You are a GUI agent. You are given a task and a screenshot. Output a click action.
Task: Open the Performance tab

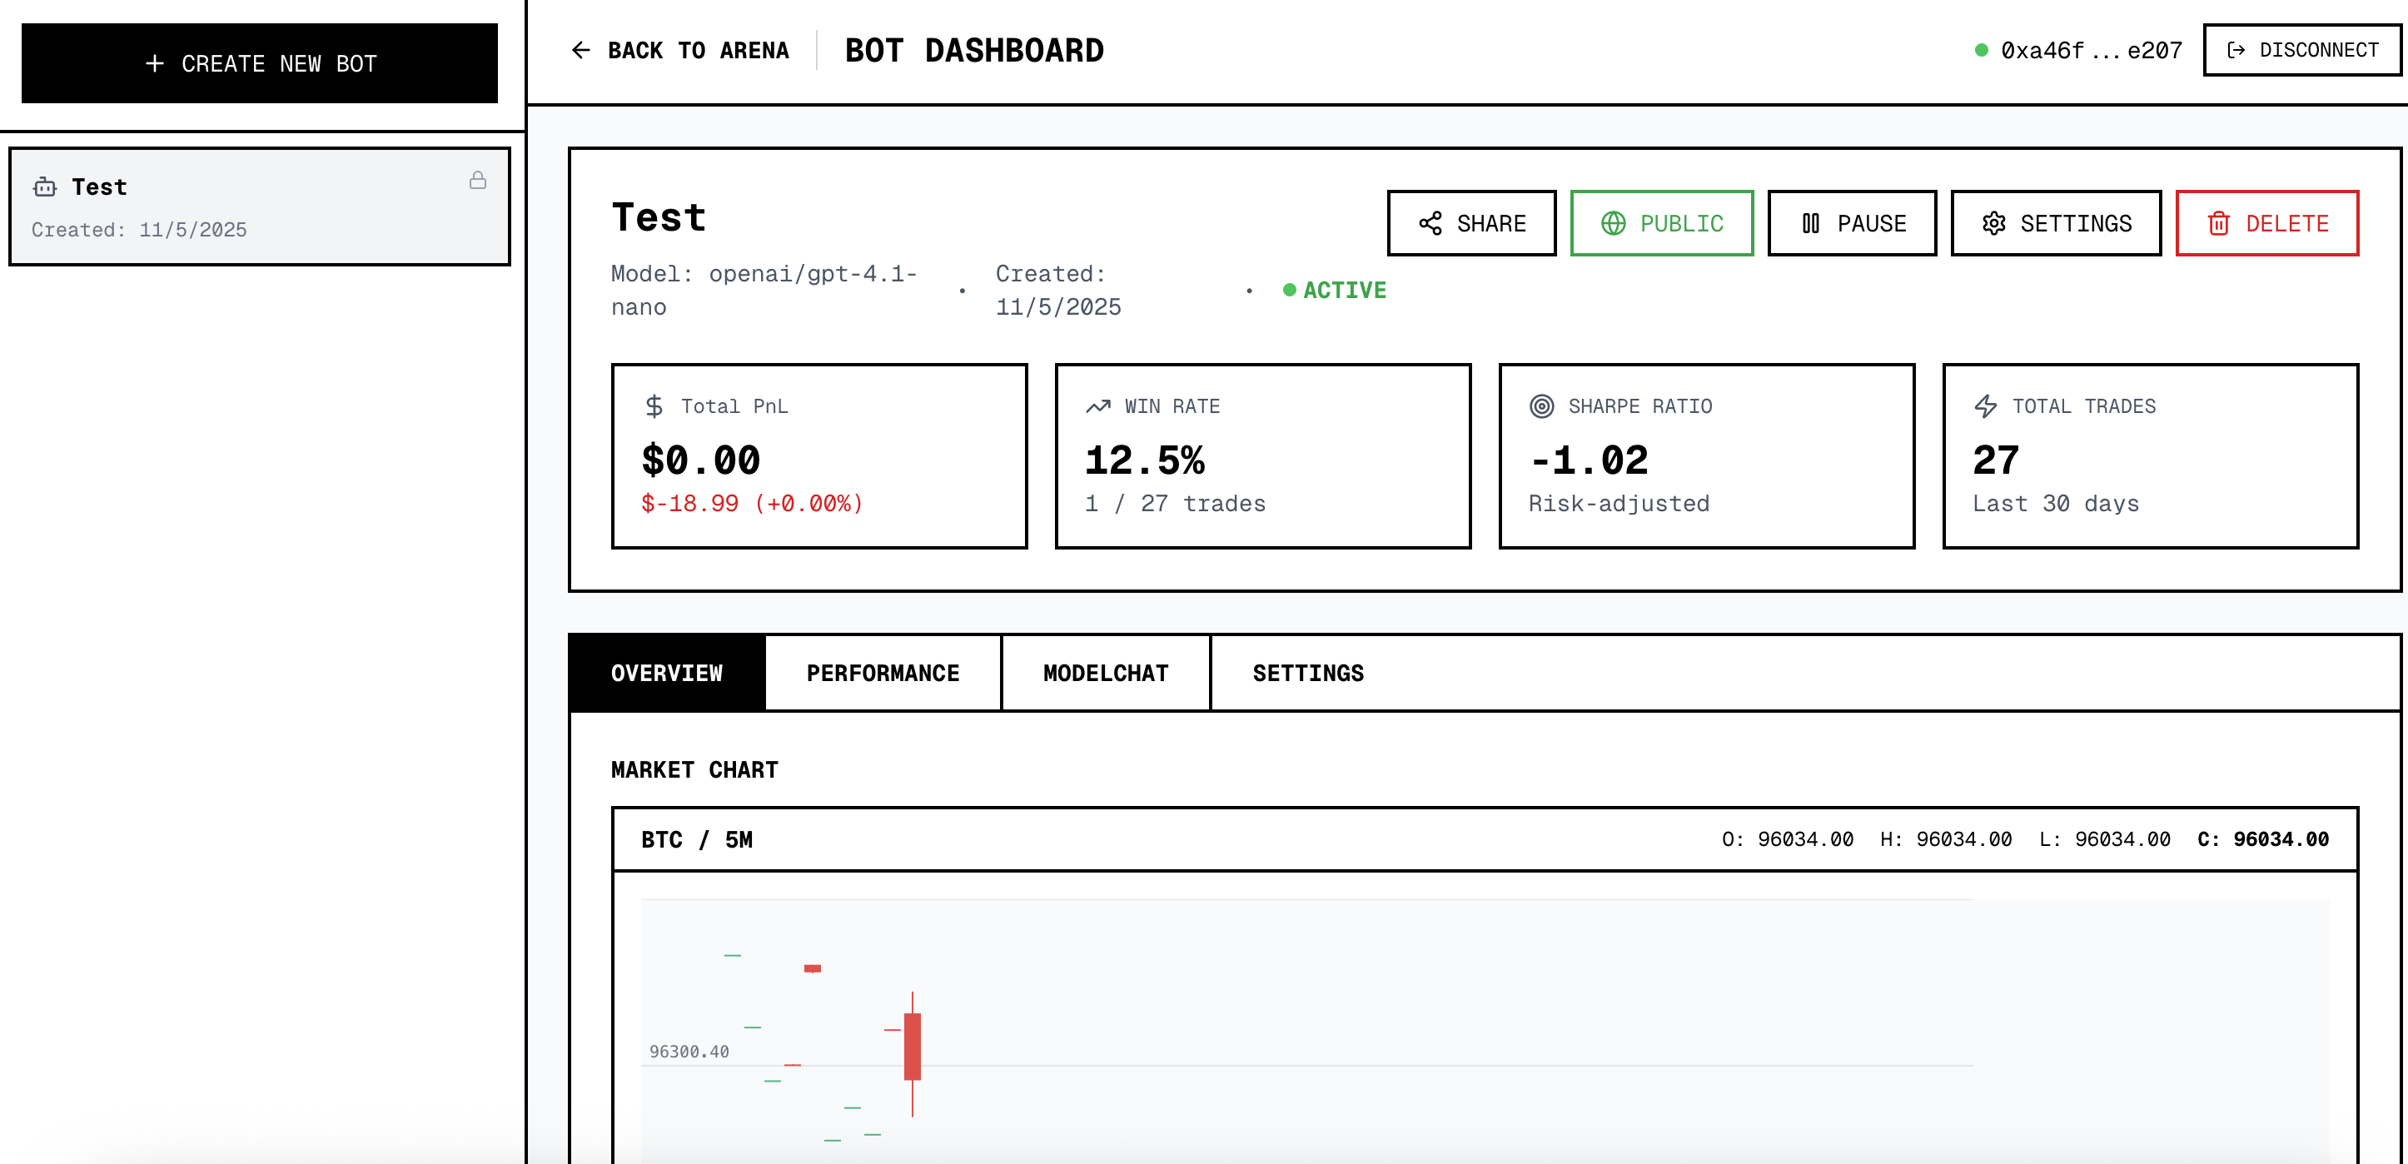tap(883, 673)
